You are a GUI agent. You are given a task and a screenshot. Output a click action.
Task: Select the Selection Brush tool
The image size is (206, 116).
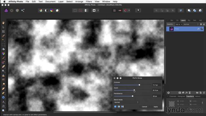pyautogui.click(x=3, y=36)
